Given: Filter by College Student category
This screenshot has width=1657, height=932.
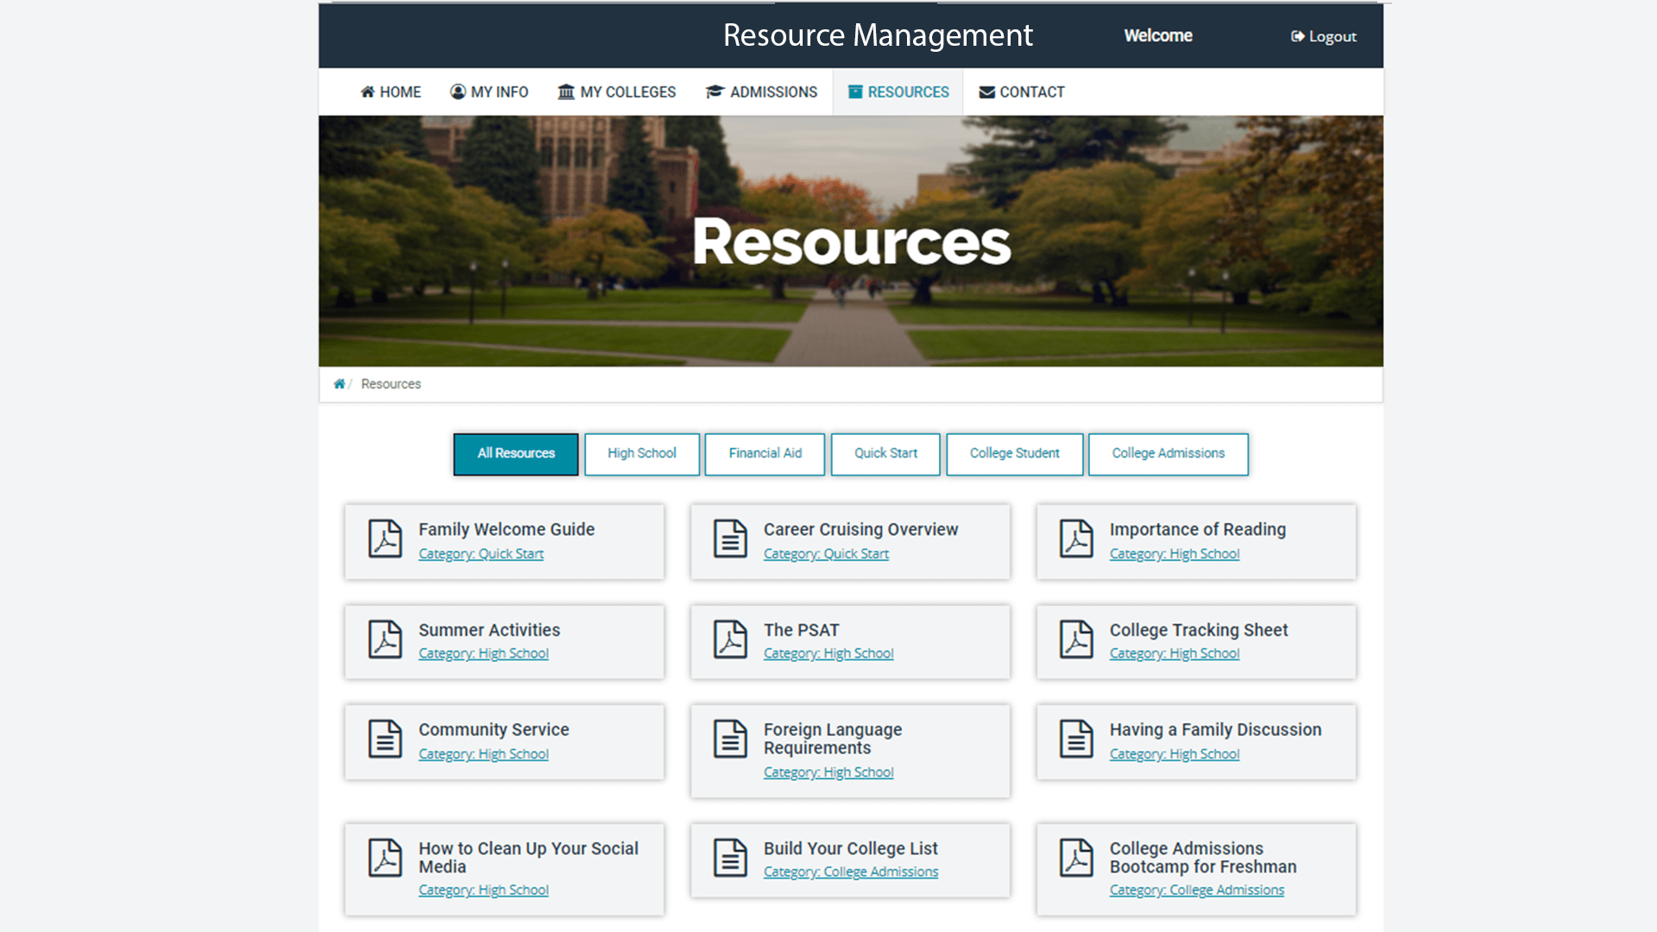Looking at the screenshot, I should pyautogui.click(x=1014, y=454).
